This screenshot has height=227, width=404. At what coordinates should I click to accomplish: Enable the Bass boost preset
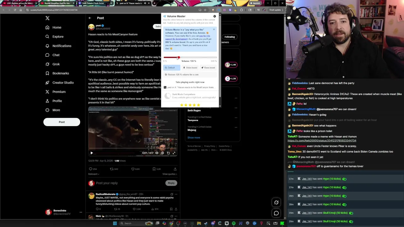208,68
